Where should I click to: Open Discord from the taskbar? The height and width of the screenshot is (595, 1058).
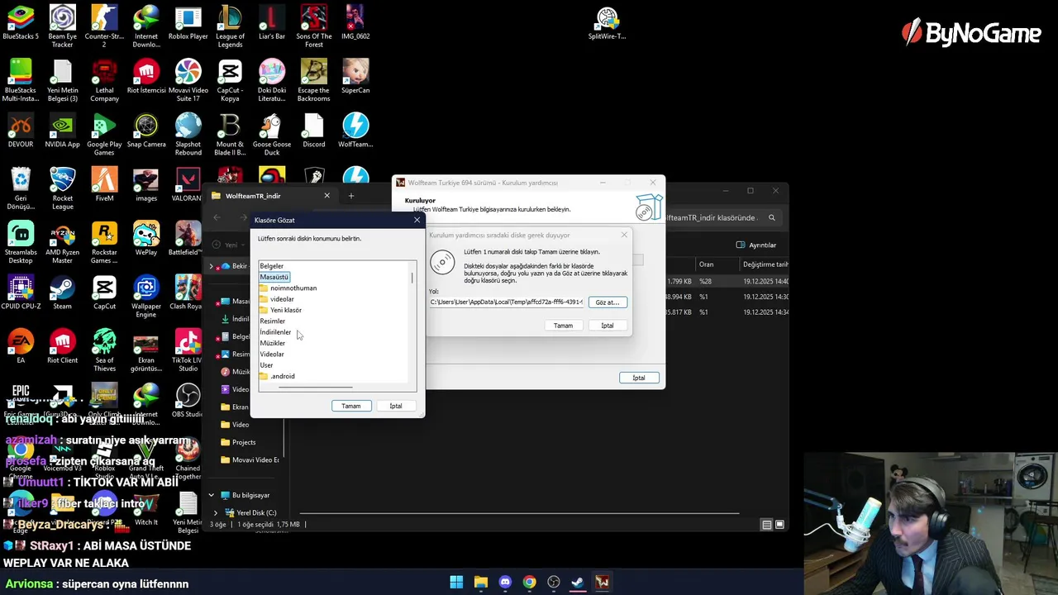click(x=505, y=582)
